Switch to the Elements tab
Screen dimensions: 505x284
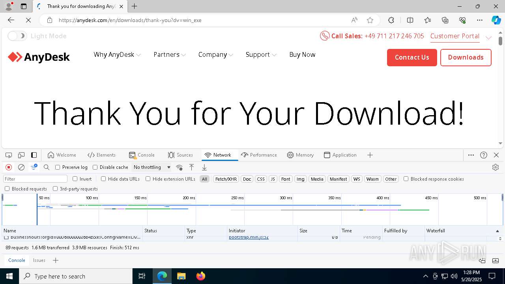(101, 155)
